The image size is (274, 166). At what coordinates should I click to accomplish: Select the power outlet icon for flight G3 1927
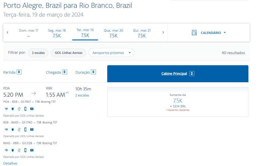13,109
